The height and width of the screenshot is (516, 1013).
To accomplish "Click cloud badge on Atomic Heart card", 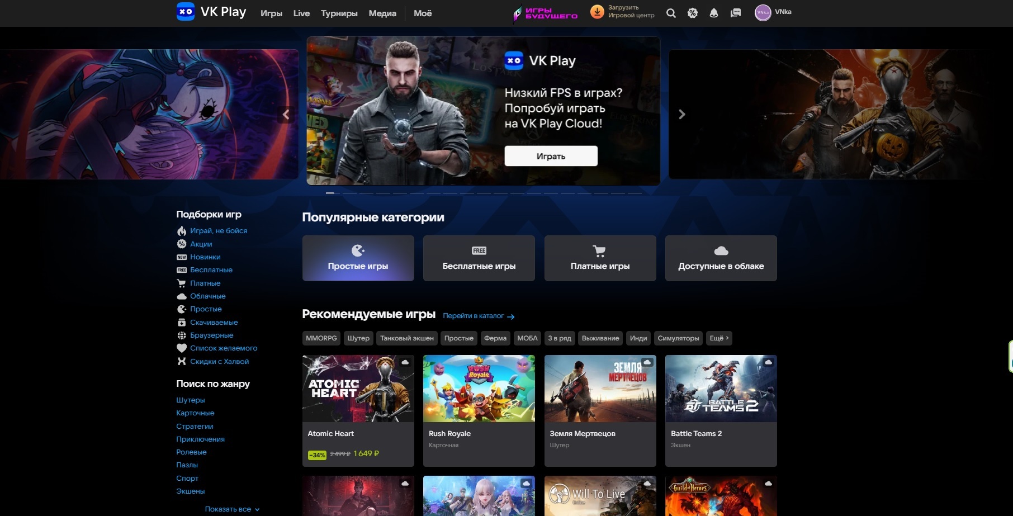I will [405, 362].
